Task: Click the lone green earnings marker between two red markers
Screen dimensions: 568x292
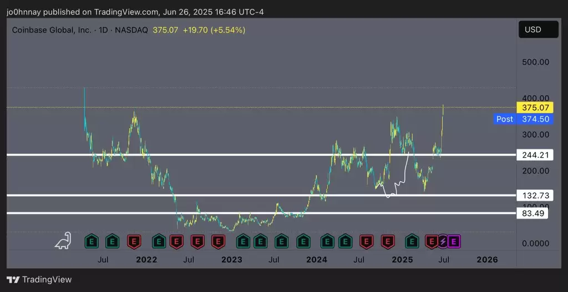Action: [159, 241]
